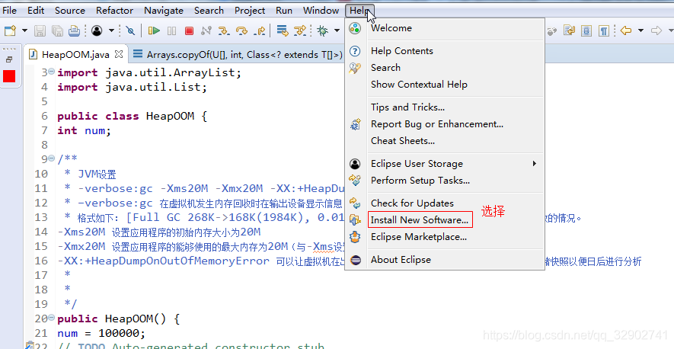Click the user account toolbar icon

(97, 30)
